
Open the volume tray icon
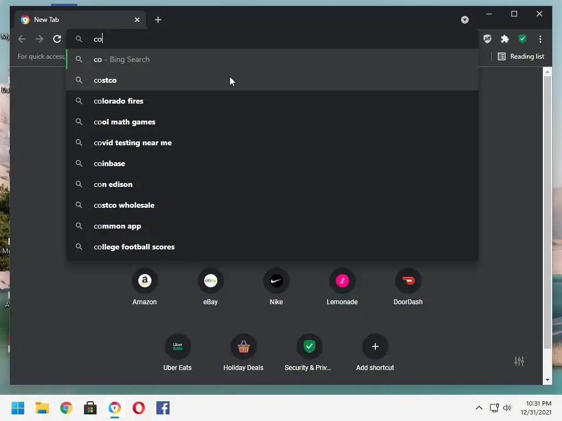(507, 408)
